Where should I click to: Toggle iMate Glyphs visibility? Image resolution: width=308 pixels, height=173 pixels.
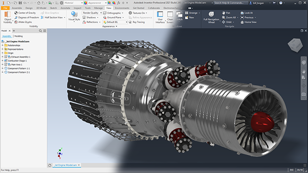click(x=23, y=22)
